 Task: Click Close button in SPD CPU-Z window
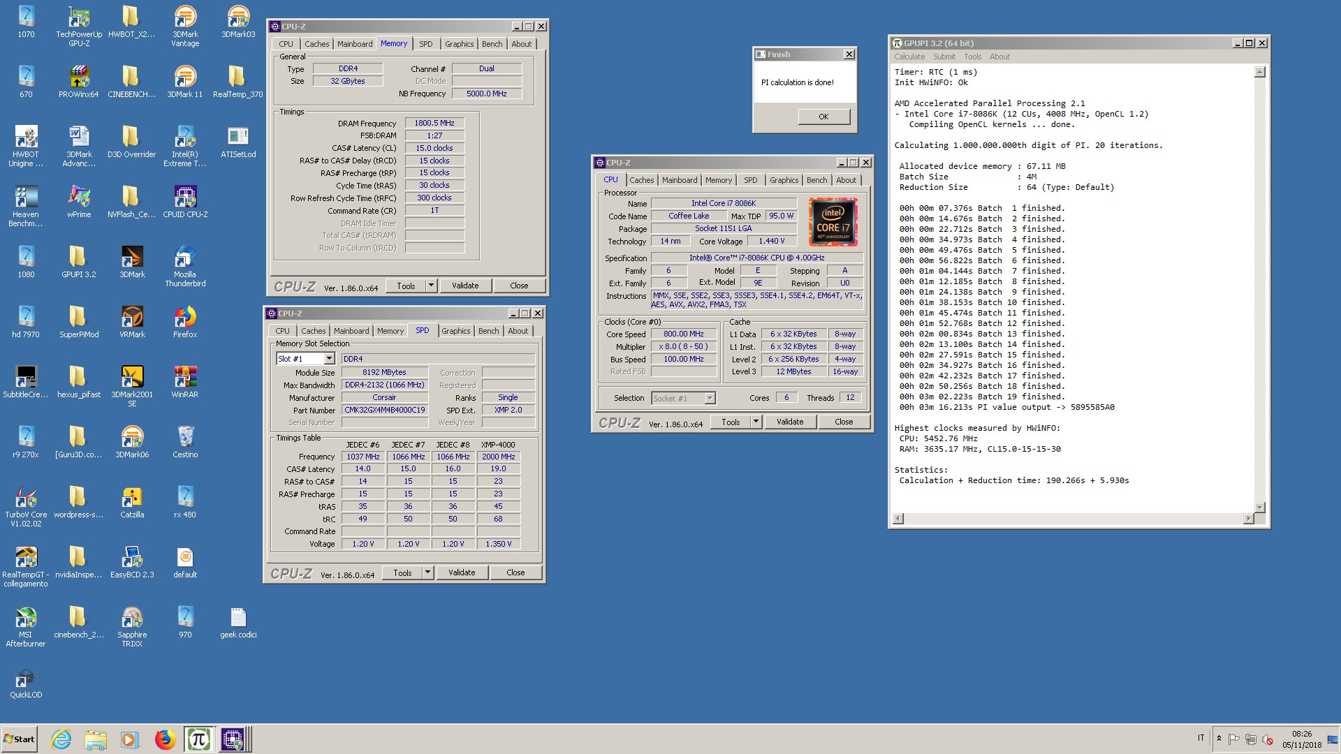(x=515, y=572)
